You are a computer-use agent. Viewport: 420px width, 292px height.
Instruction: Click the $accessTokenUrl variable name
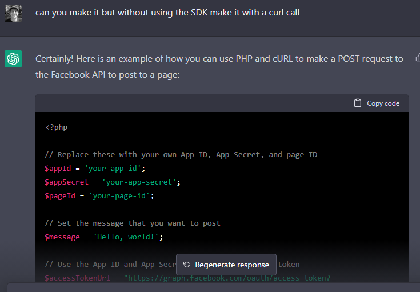[77, 278]
